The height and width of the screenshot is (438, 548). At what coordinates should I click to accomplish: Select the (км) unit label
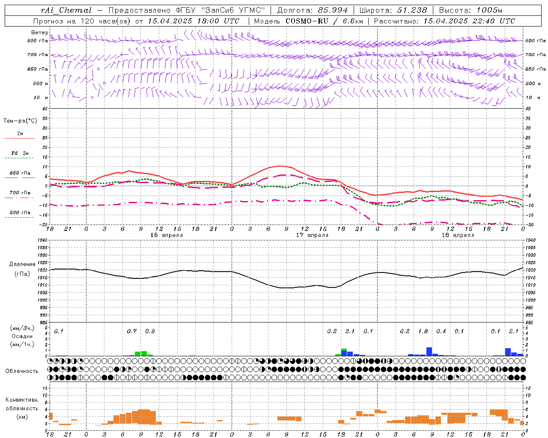click(x=22, y=417)
